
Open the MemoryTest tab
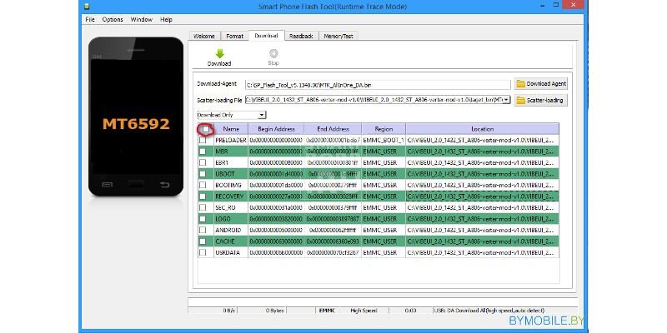[x=339, y=36]
